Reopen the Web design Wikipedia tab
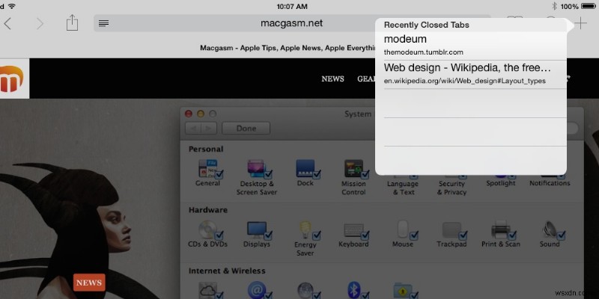The image size is (599, 299). click(x=471, y=74)
